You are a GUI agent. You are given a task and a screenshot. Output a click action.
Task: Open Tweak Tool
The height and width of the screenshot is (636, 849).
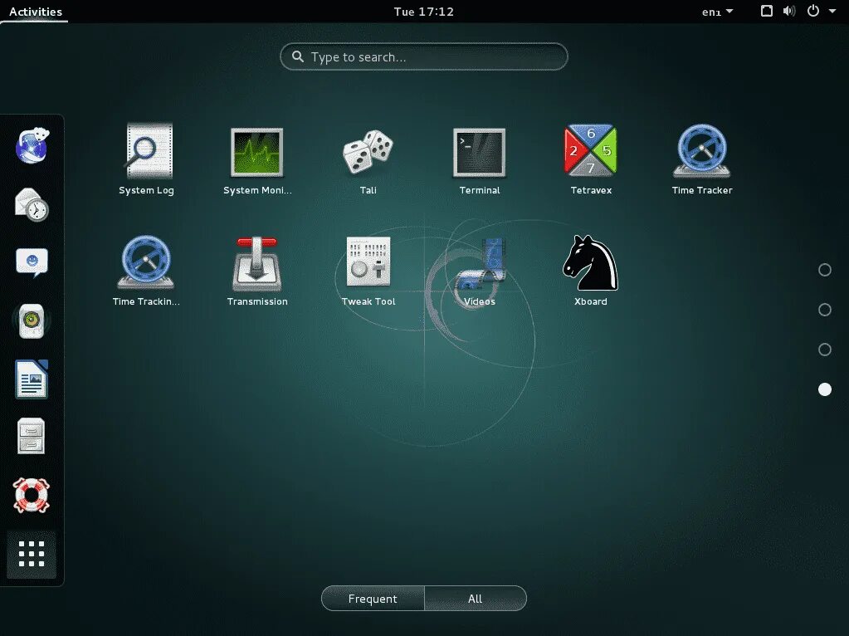pyautogui.click(x=368, y=271)
